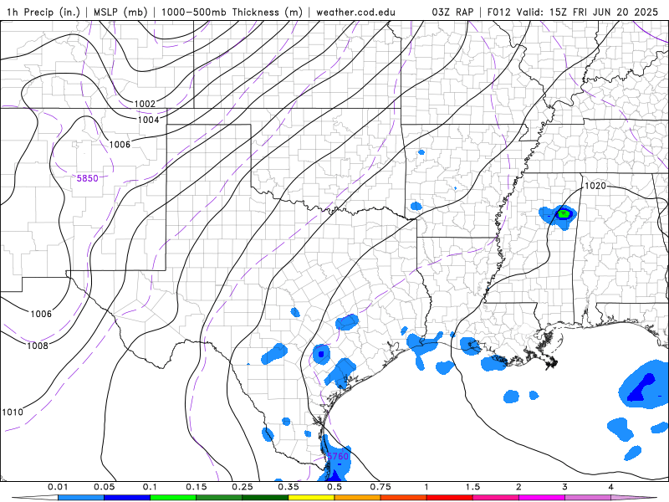Image resolution: width=669 pixels, height=502 pixels.
Task: Click the 'MSLP (mb)' header label
Action: coord(120,12)
